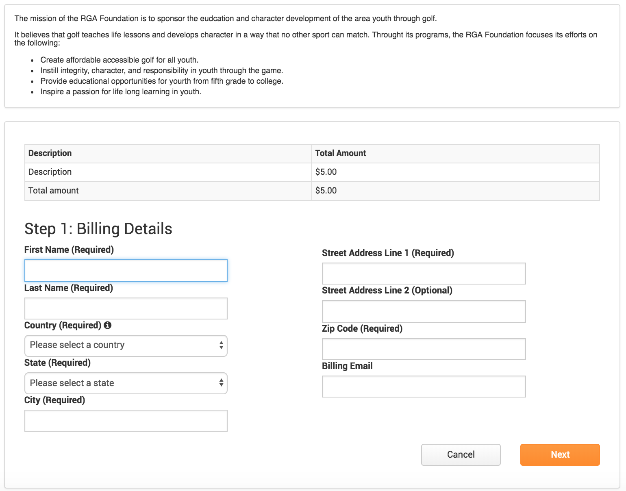The image size is (626, 491).
Task: Focus the Street Address Line 2 field
Action: 424,311
